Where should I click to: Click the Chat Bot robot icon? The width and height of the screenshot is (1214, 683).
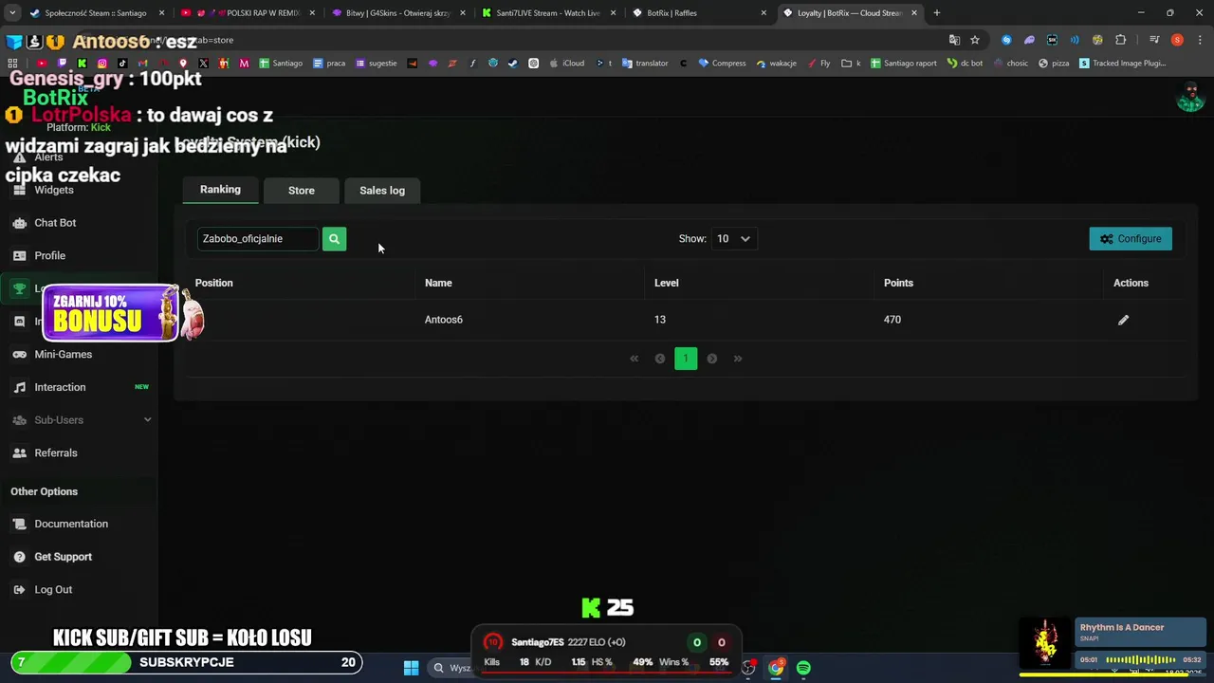point(19,223)
